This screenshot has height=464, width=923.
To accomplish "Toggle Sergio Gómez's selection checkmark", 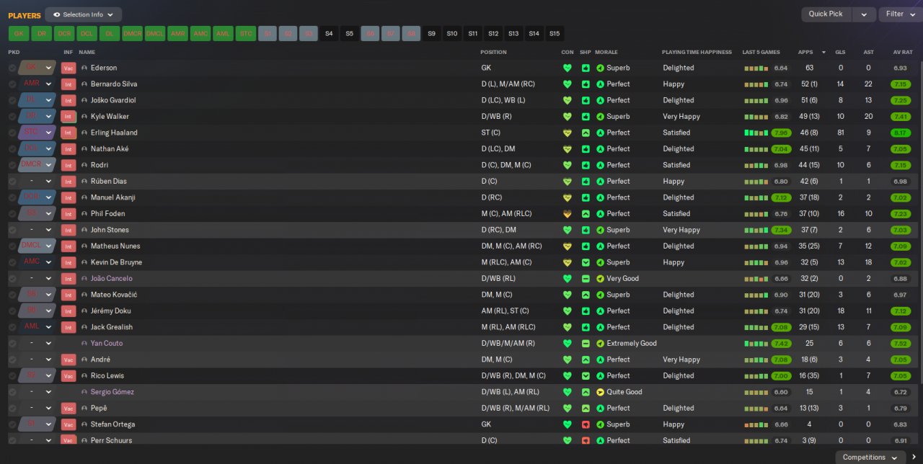I will pos(12,392).
